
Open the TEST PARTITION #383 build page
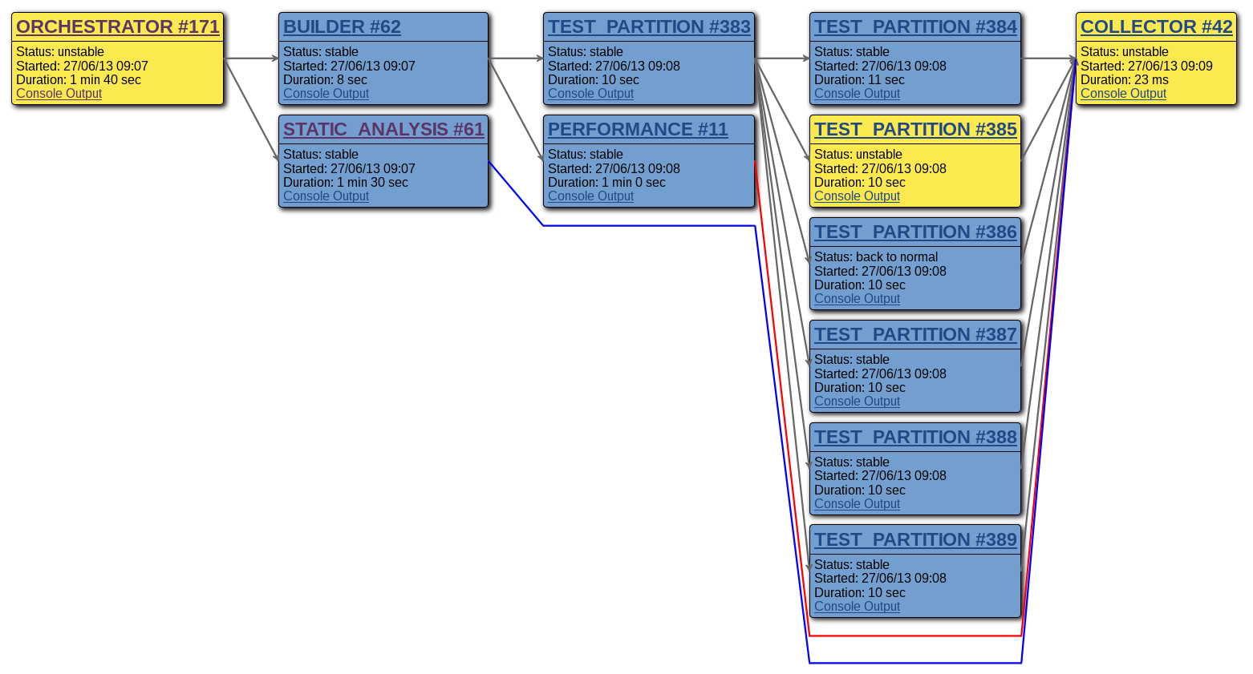648,26
